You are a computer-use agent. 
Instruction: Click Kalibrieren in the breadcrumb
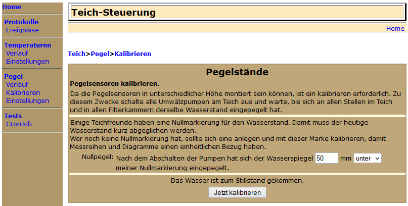point(132,54)
